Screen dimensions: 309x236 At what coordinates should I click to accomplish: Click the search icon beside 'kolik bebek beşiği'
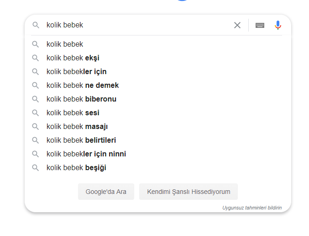coord(36,168)
